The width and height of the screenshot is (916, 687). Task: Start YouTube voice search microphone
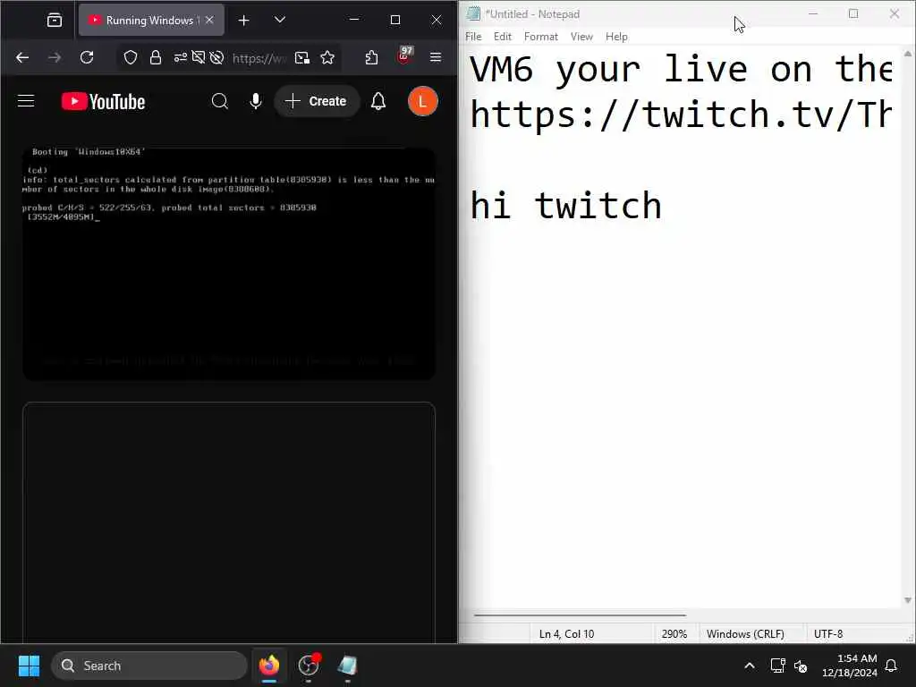click(255, 101)
